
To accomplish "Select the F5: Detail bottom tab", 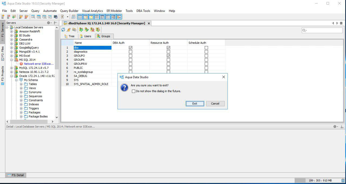I will (x=16, y=175).
